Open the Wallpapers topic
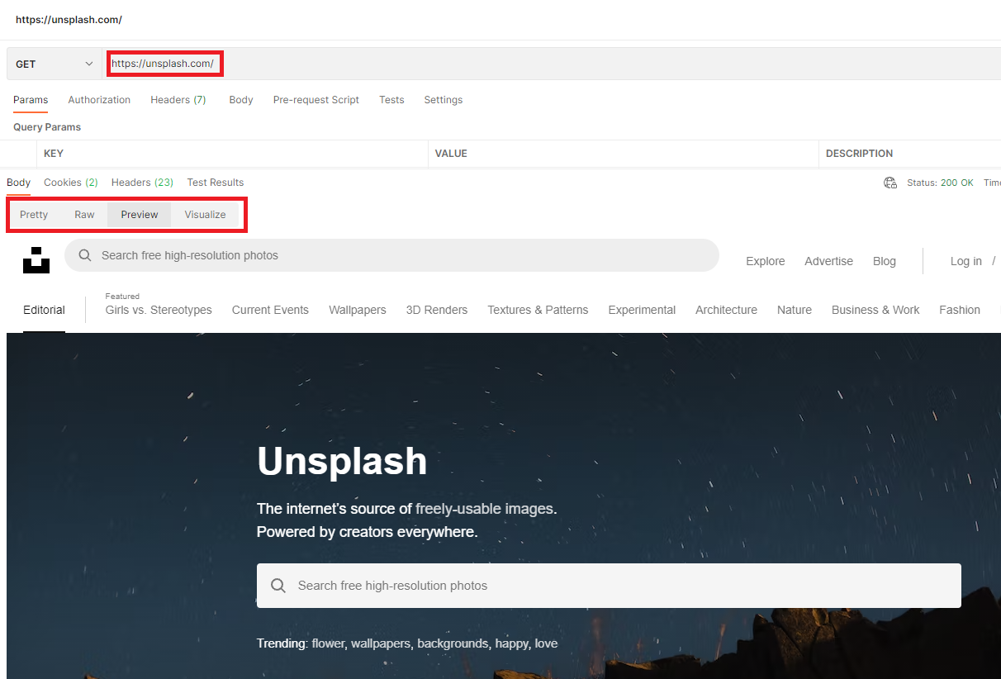1001x679 pixels. tap(358, 310)
